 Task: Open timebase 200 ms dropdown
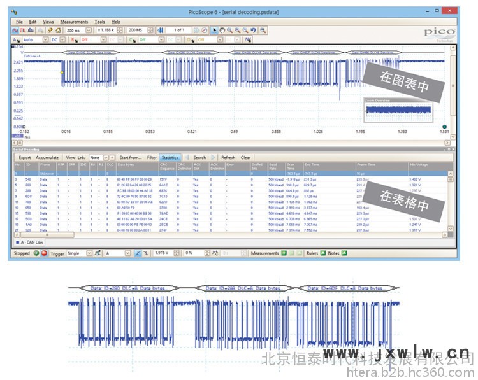[89, 30]
